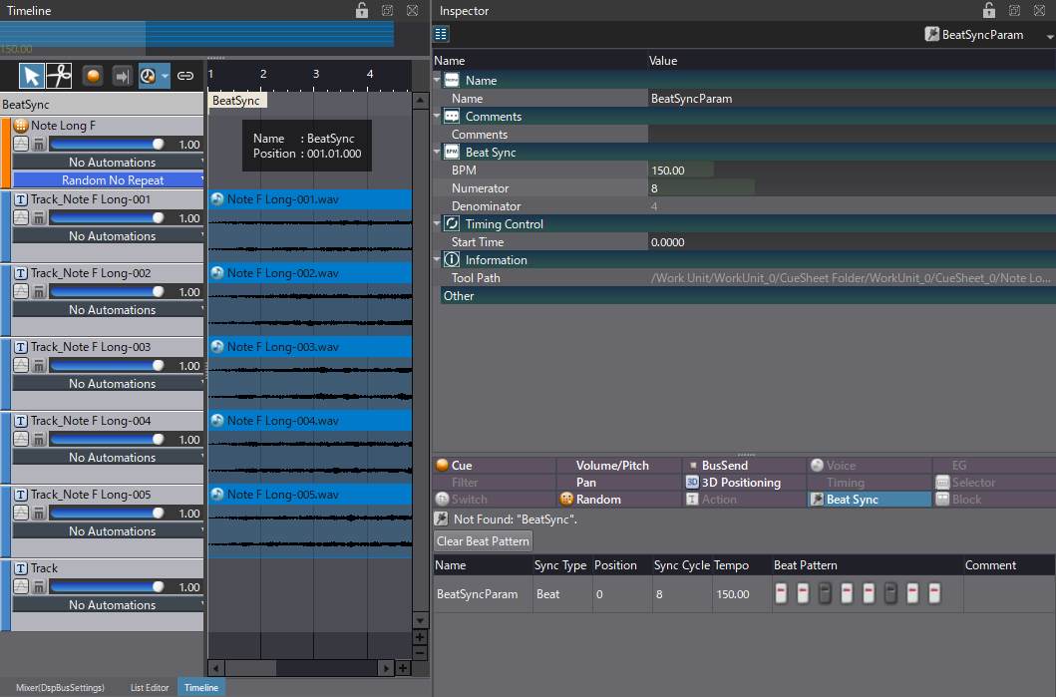Toggle the seventh beat in Beat Pattern
1056x697 pixels.
click(912, 593)
